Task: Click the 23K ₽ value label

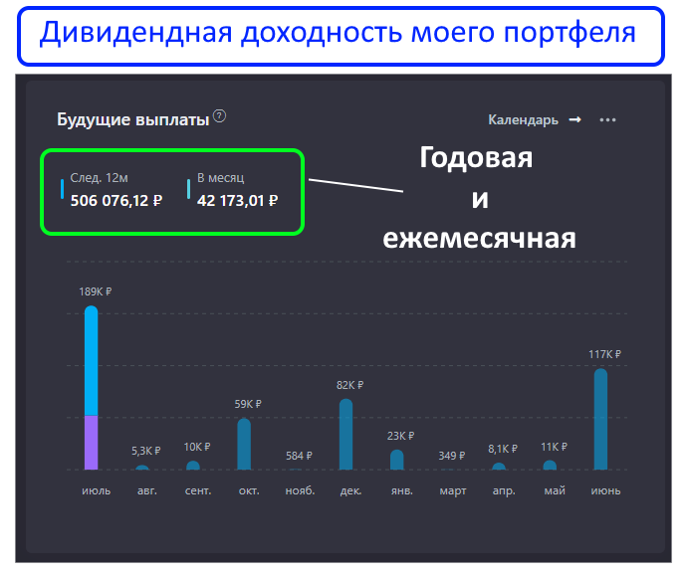Action: (x=400, y=436)
